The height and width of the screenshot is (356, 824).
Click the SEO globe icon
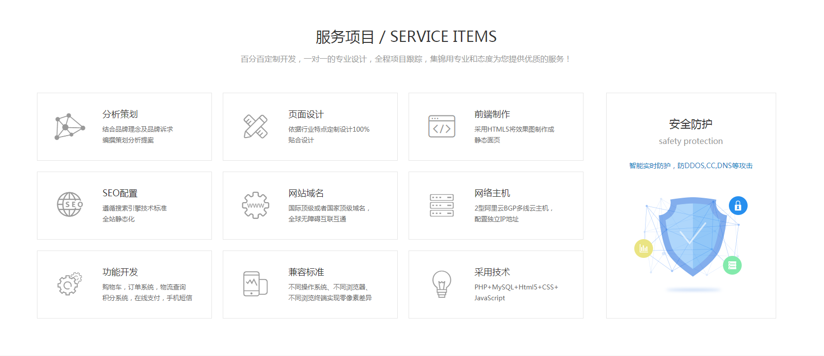69,205
